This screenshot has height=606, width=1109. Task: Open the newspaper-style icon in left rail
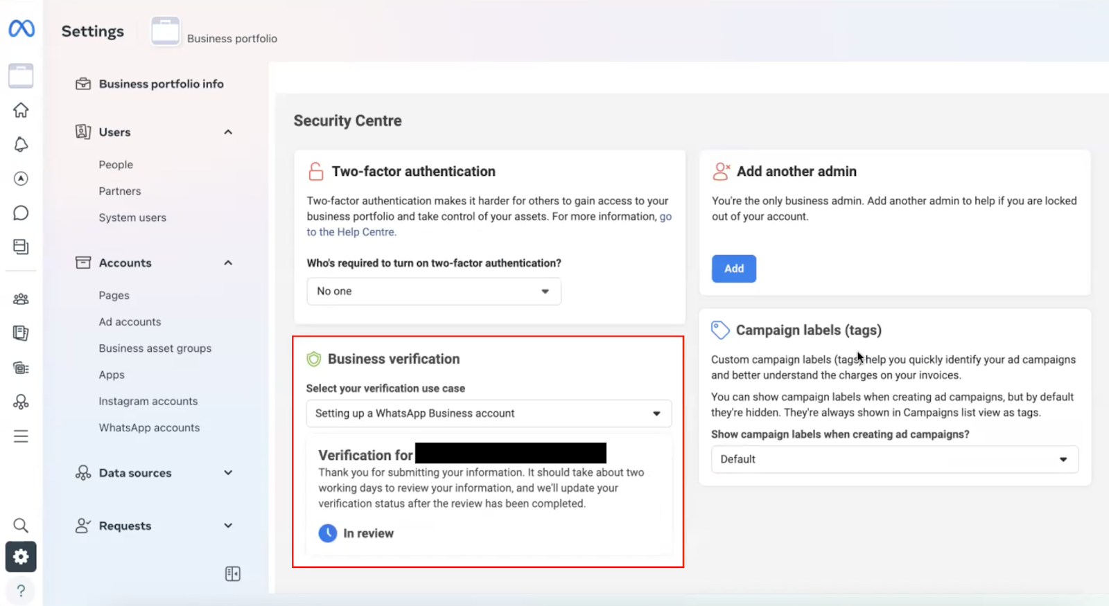(21, 368)
